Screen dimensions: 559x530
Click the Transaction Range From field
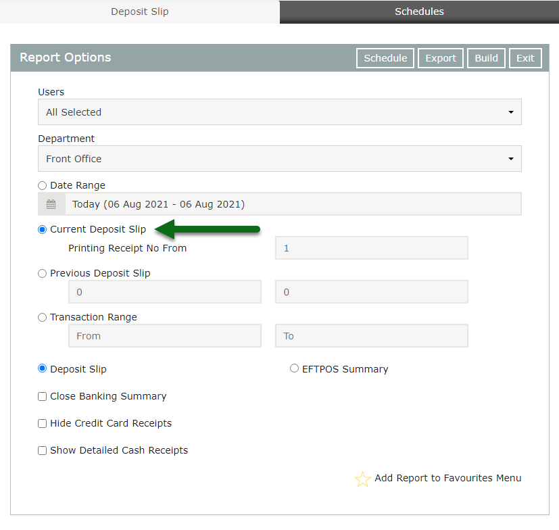point(165,335)
